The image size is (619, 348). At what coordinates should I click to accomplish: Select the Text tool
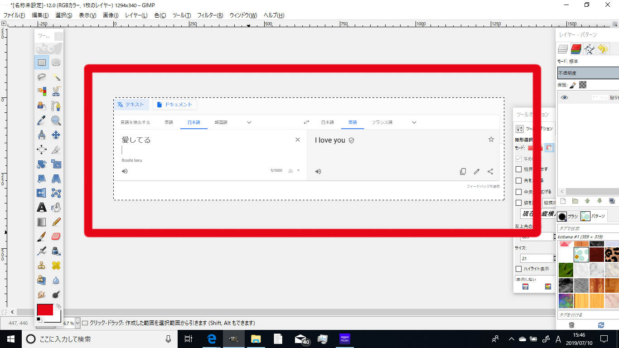(42, 208)
